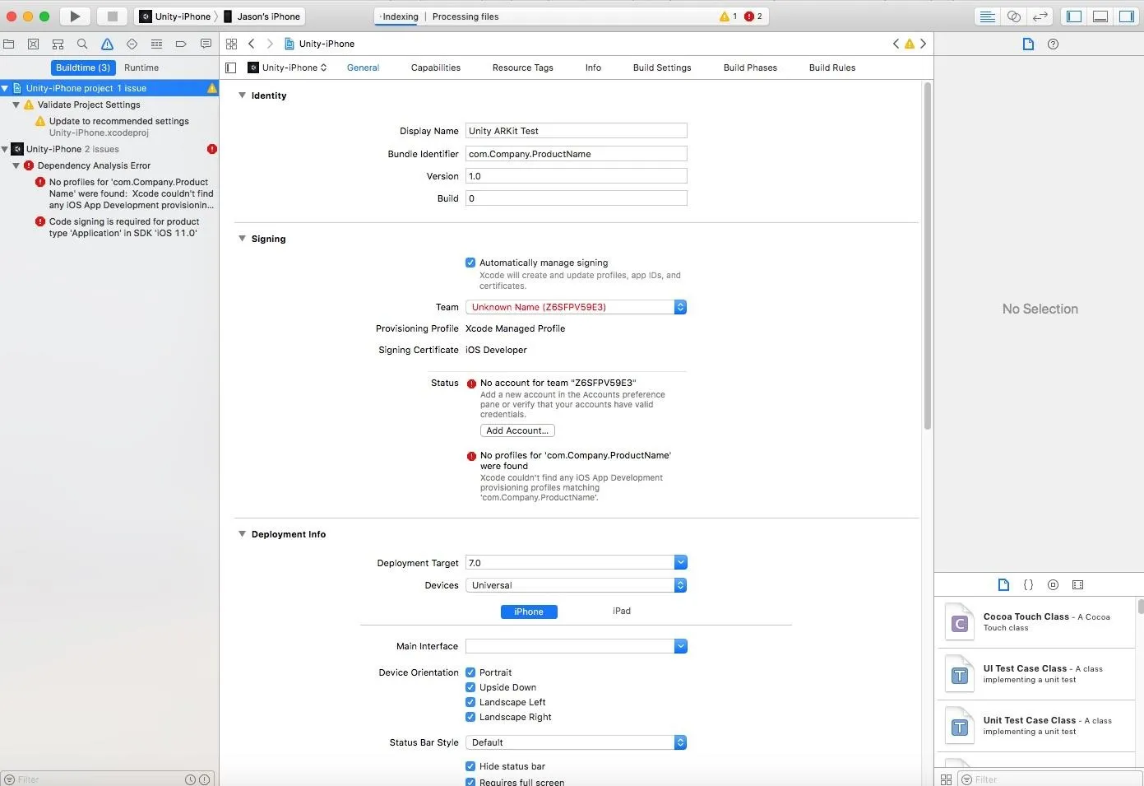
Task: Click the toolbar error count indicator
Action: coord(753,16)
